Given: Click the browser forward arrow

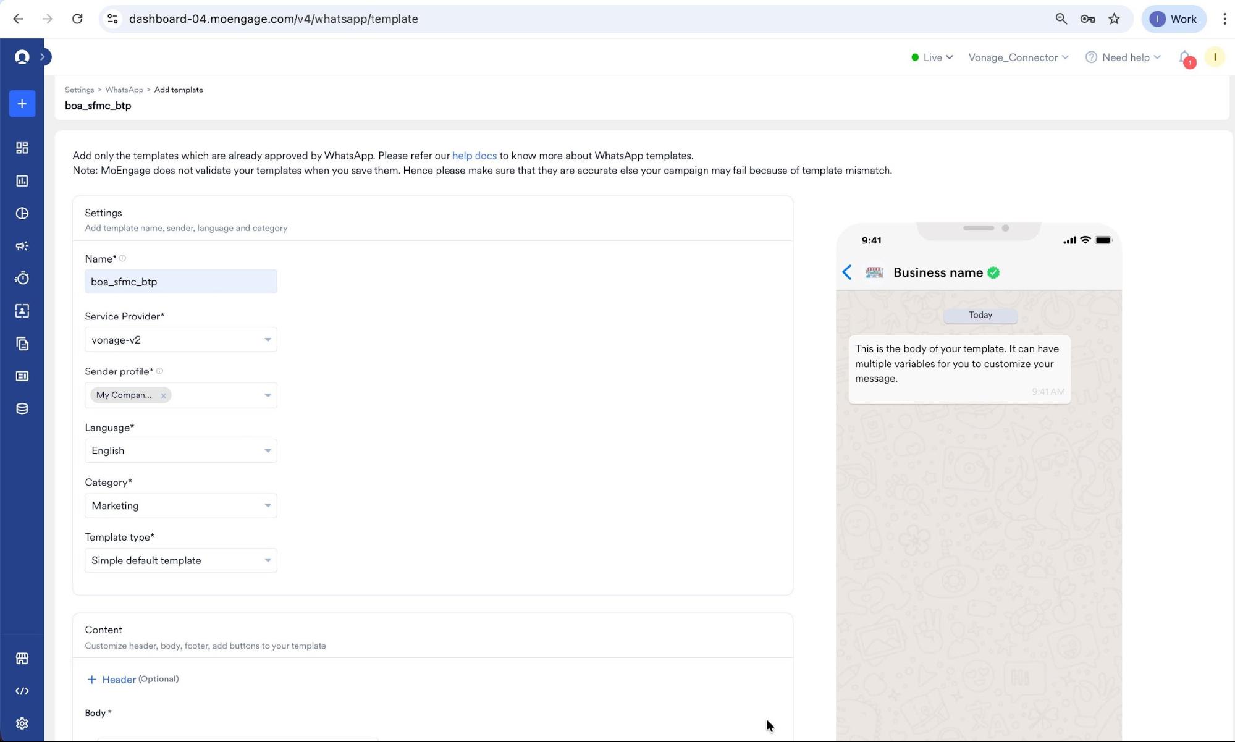Looking at the screenshot, I should [x=48, y=19].
